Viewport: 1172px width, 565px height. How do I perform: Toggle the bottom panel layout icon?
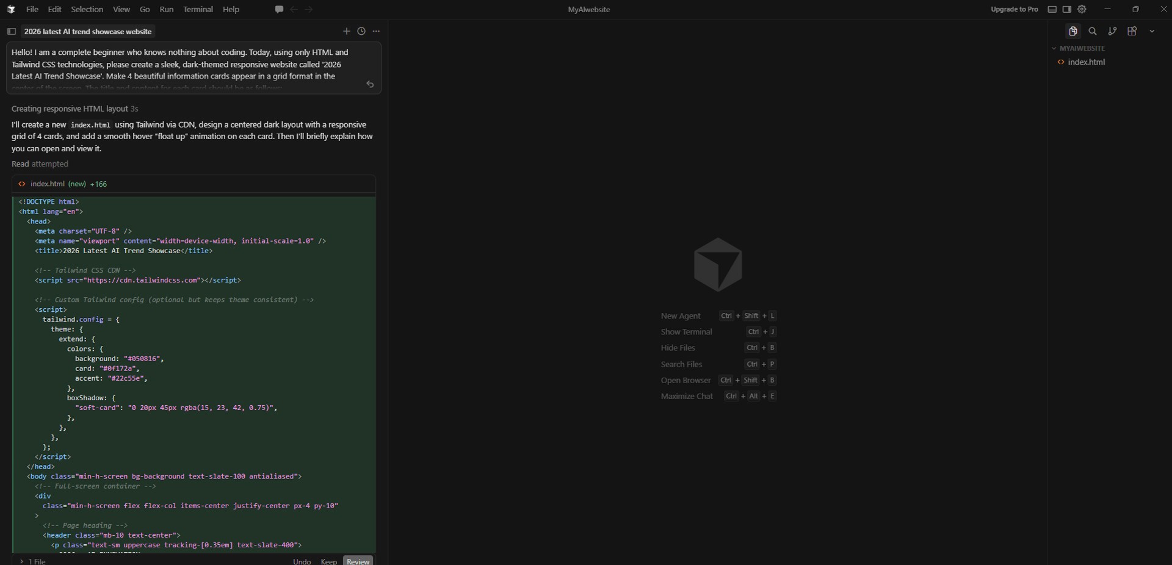1052,9
